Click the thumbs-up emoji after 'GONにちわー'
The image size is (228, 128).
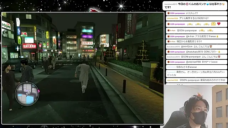[219, 52]
